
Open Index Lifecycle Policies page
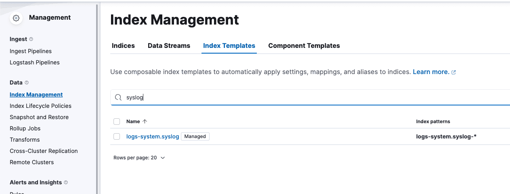coord(40,106)
